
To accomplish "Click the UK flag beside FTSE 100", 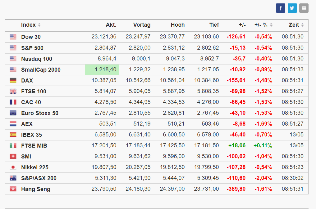I will [x=13, y=91].
